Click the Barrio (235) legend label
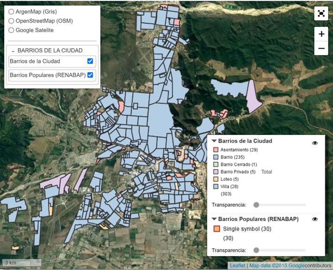This screenshot has width=333, height=270. 232,157
